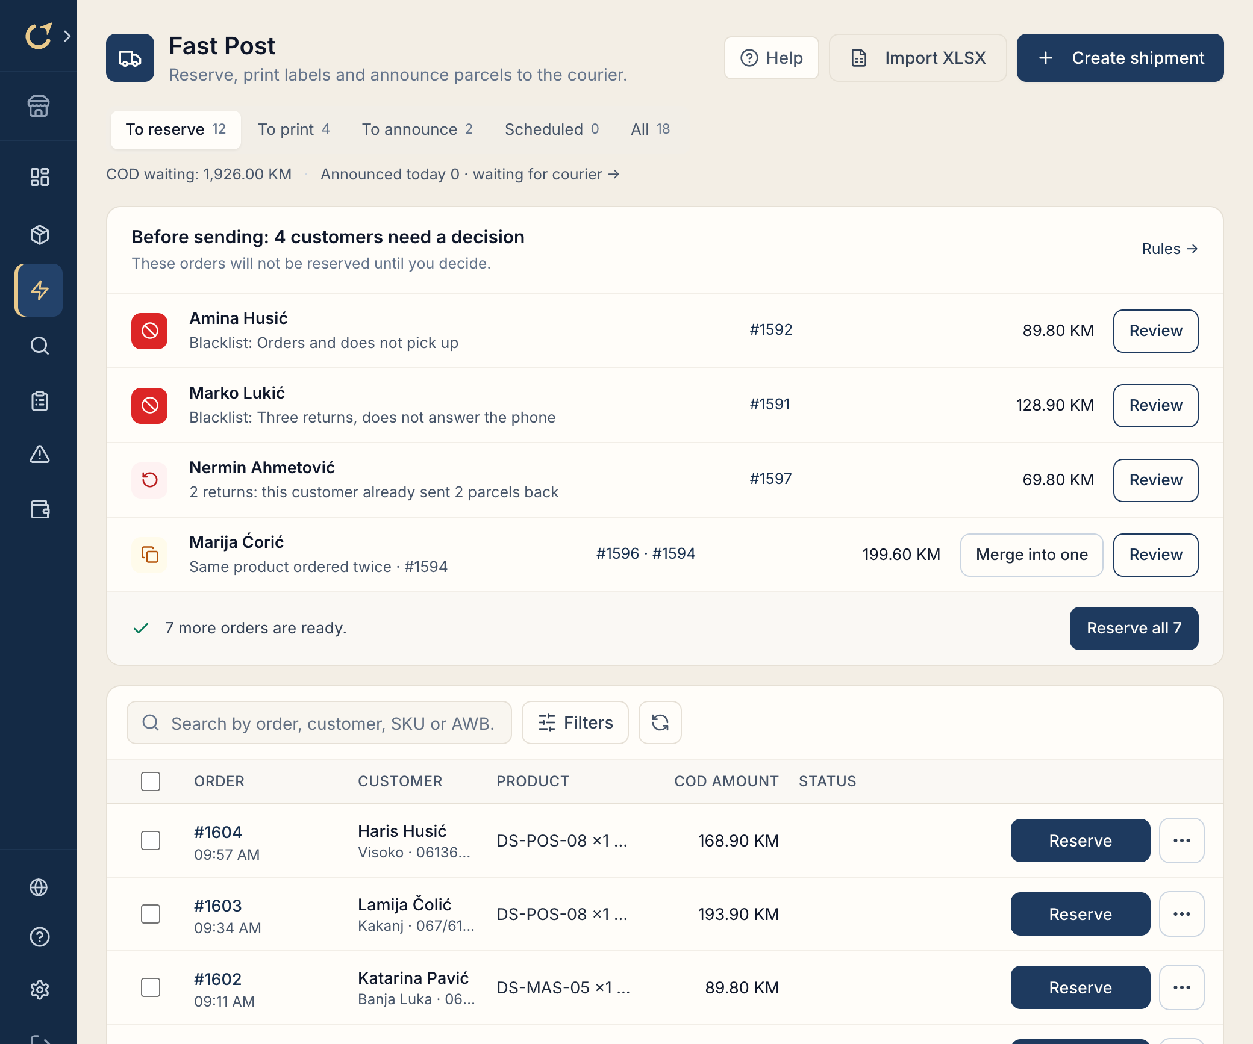
Task: Review Marija Ćorić's duplicate orders
Action: tap(1156, 555)
